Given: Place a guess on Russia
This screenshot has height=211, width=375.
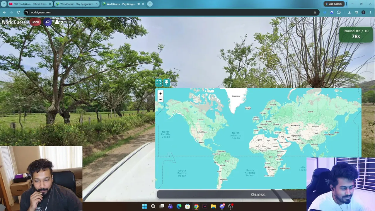Looking at the screenshot, I should [x=310, y=112].
